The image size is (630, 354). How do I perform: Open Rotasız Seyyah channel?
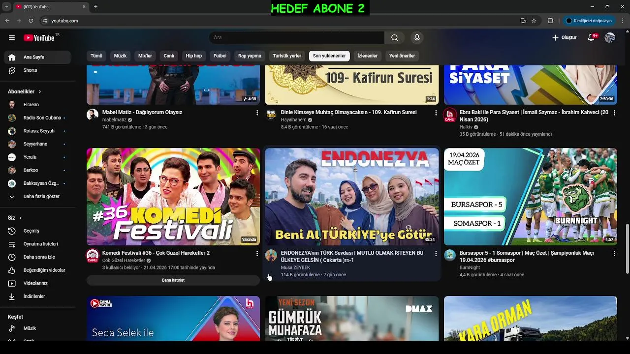[x=37, y=131]
